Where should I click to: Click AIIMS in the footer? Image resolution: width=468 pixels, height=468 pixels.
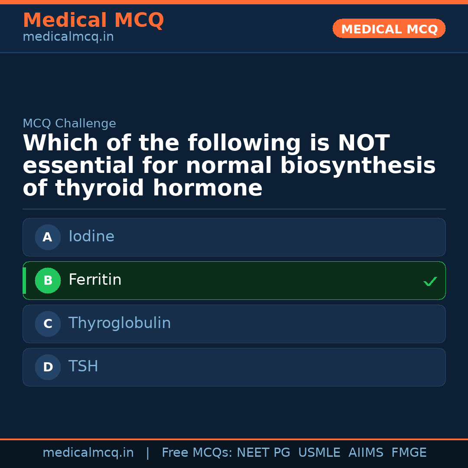366,453
